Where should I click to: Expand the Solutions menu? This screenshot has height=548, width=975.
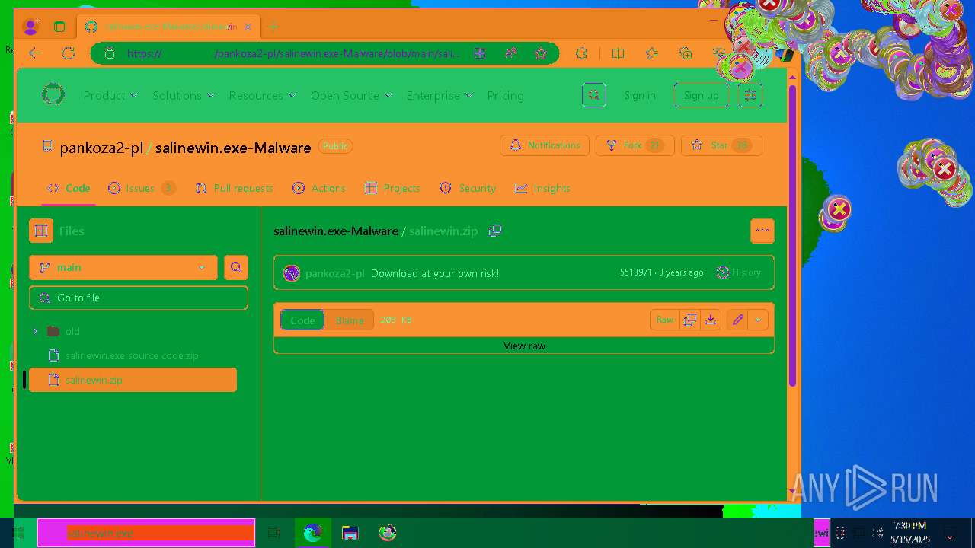[184, 96]
